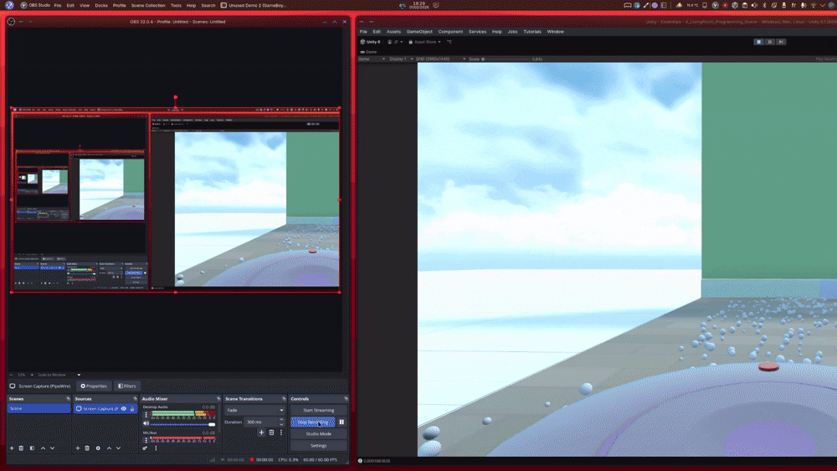Open source Properties button
The width and height of the screenshot is (837, 471).
[94, 386]
